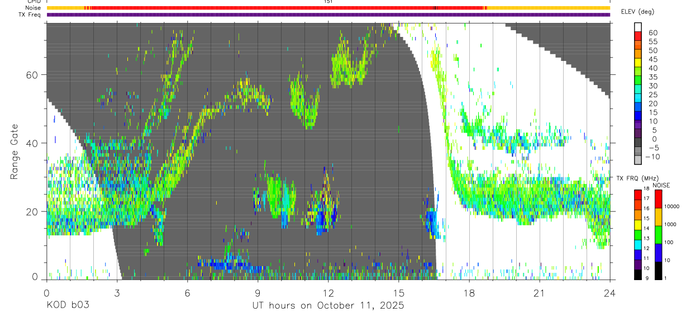The height and width of the screenshot is (317, 686).
Task: Click the '24' tick label on the UT hours axis
Action: (610, 293)
